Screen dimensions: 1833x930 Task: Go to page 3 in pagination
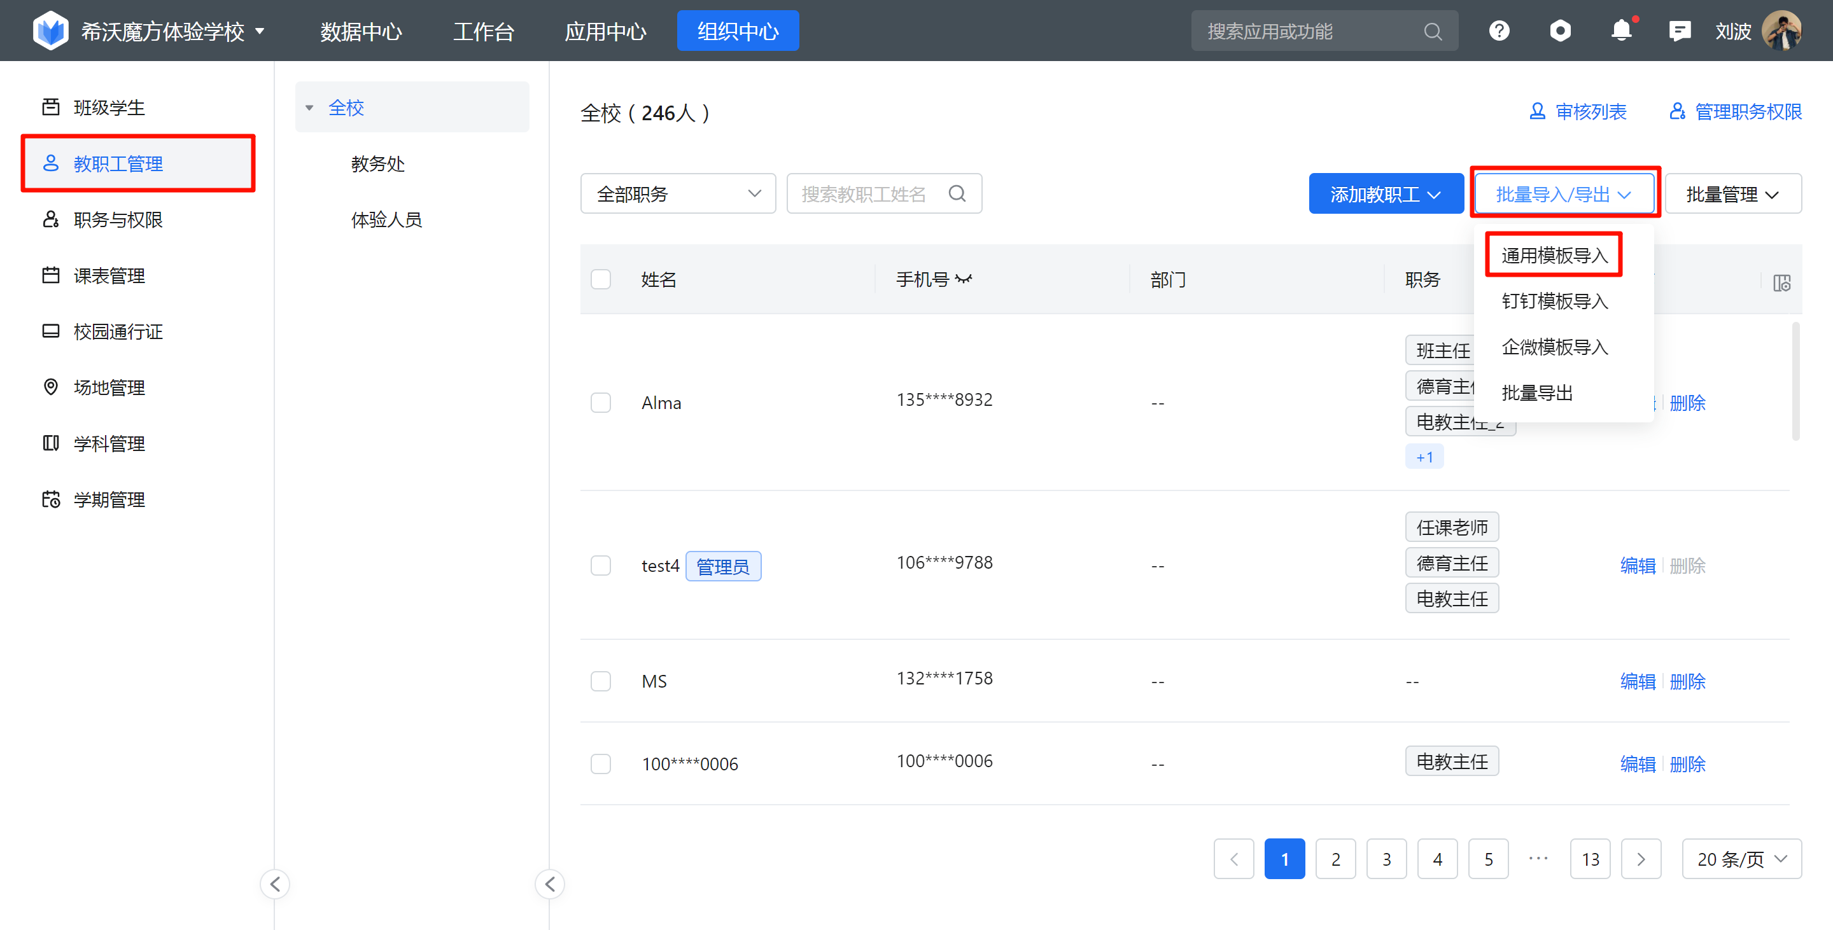(1386, 859)
